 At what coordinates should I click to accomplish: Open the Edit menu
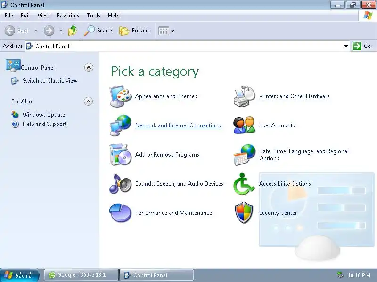(25, 16)
